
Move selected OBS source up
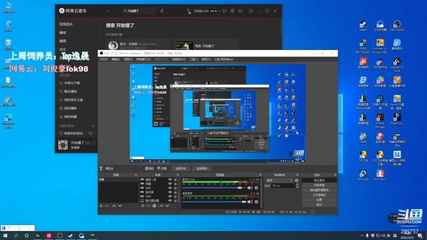(x=161, y=206)
